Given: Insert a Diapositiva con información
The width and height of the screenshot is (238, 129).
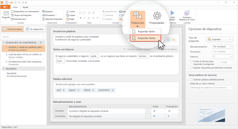Looking at the screenshot, I should coord(25,12).
